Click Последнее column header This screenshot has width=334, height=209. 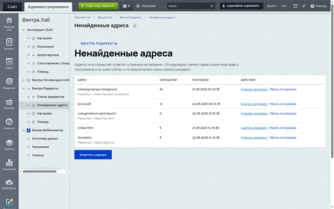coord(200,80)
